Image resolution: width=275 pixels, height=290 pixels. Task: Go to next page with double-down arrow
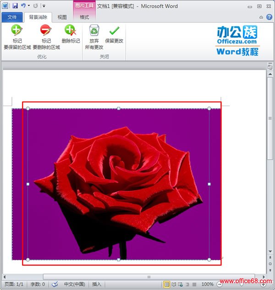coord(270,270)
